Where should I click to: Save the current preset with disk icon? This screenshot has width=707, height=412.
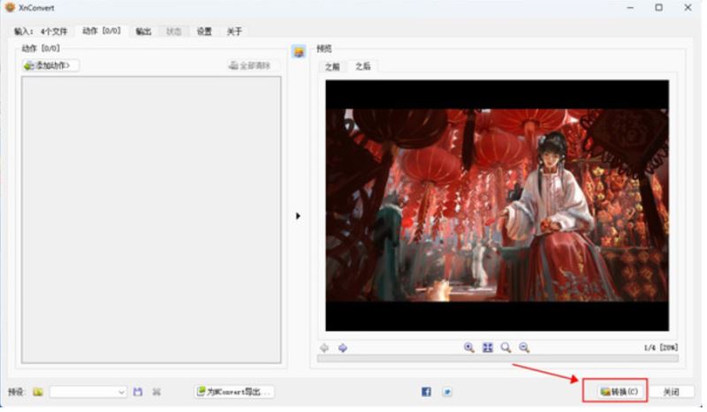tap(138, 392)
